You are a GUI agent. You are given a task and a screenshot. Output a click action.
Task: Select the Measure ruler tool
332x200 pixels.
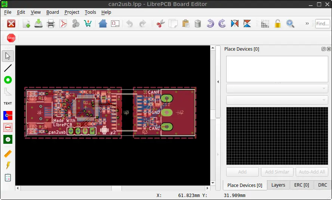click(x=8, y=154)
